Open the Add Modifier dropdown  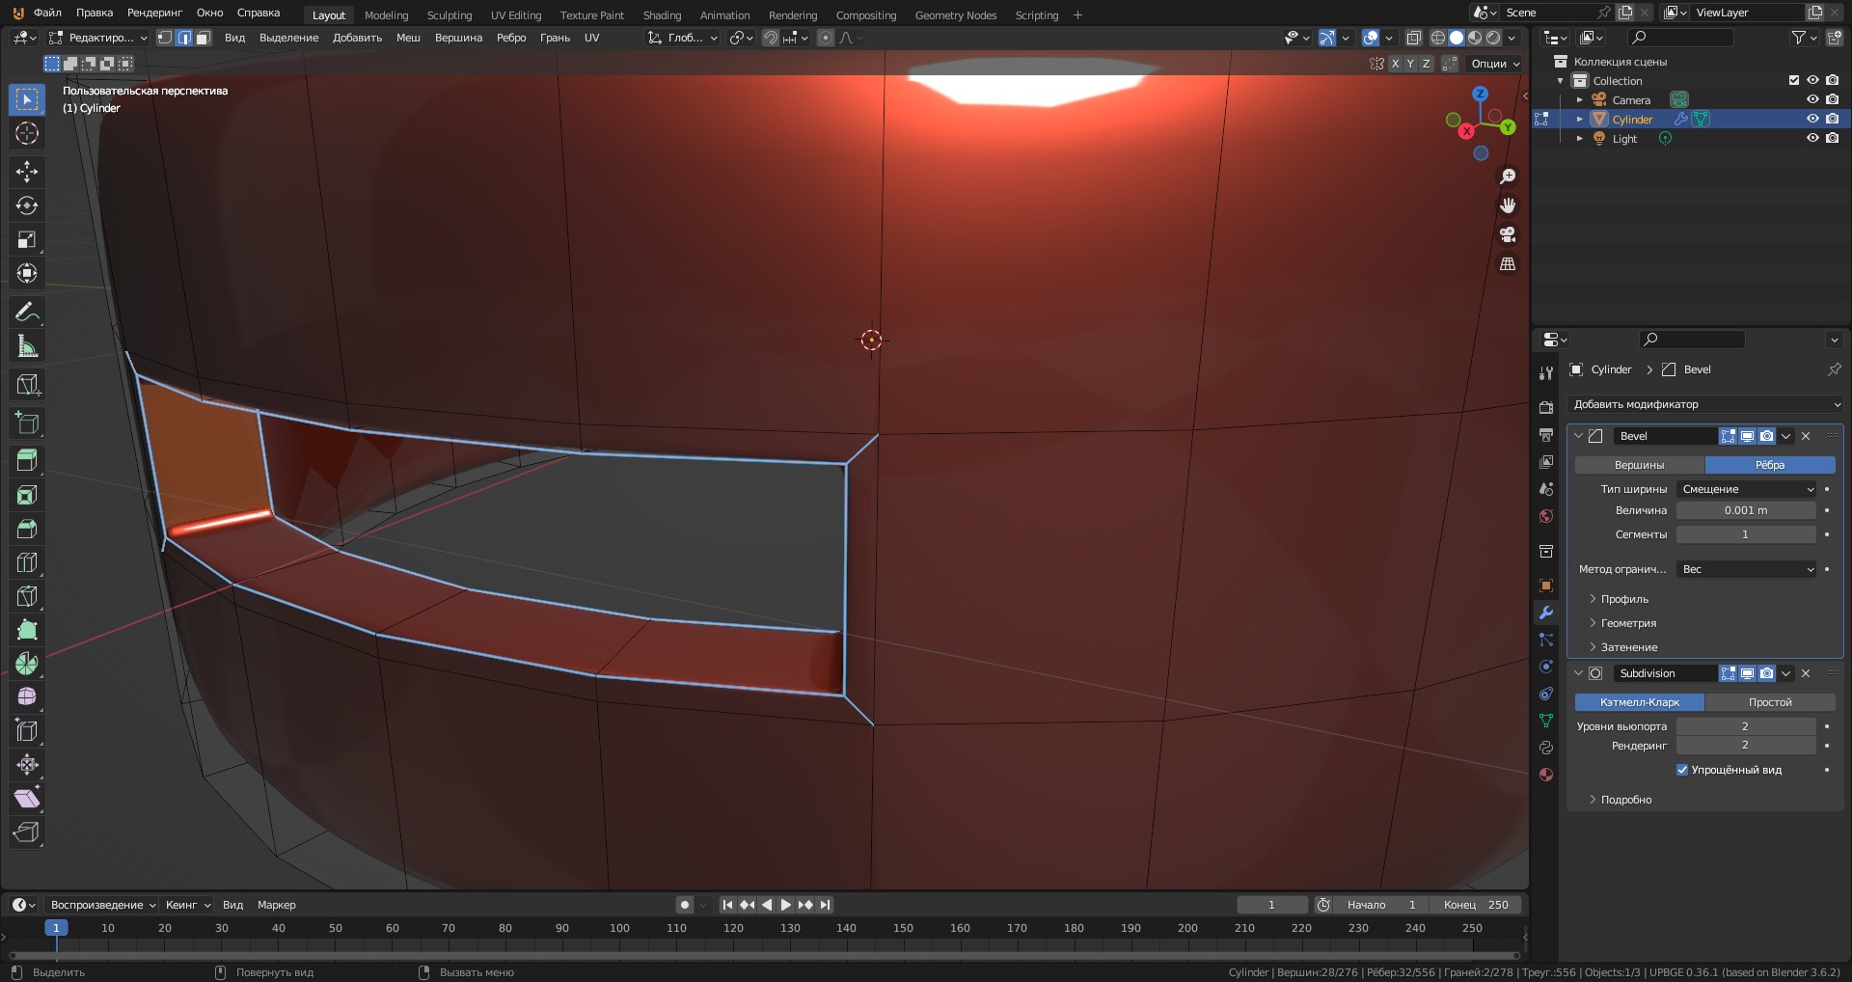point(1705,404)
